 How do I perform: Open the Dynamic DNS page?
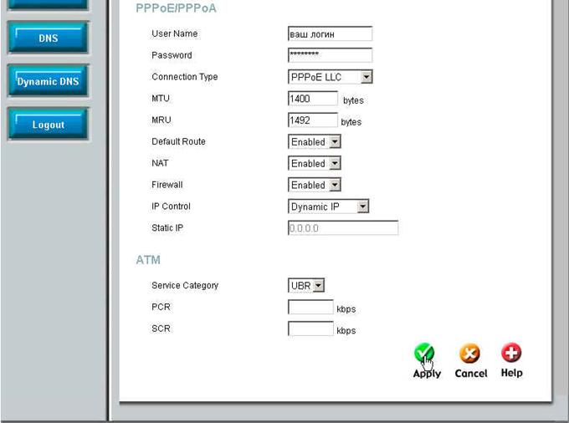(x=48, y=81)
